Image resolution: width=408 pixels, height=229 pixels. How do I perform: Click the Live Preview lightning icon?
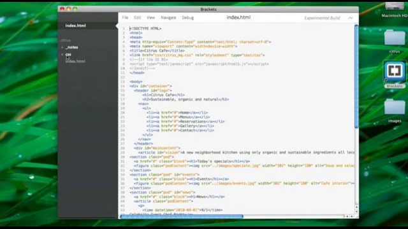(351, 18)
